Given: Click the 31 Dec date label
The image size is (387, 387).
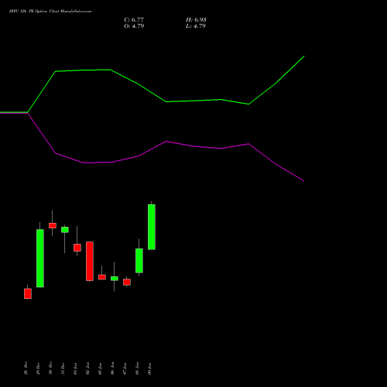Looking at the screenshot, I should click(63, 368).
